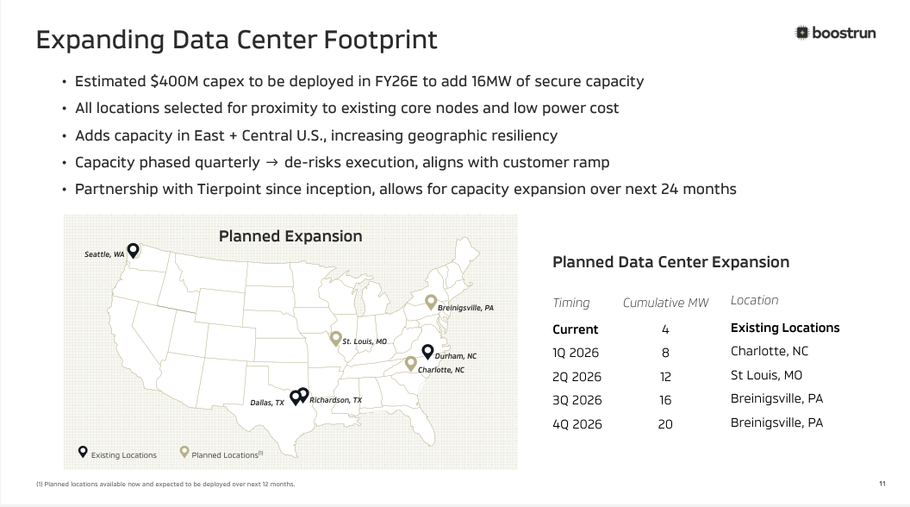This screenshot has width=910, height=507.
Task: Select the 1Q 2026 table row label
Action: tap(576, 353)
